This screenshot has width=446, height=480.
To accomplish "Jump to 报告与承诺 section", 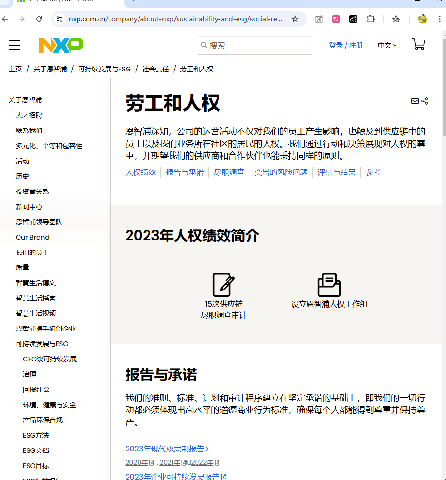I will coord(185,172).
